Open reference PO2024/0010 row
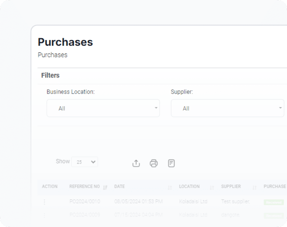 (x=85, y=201)
